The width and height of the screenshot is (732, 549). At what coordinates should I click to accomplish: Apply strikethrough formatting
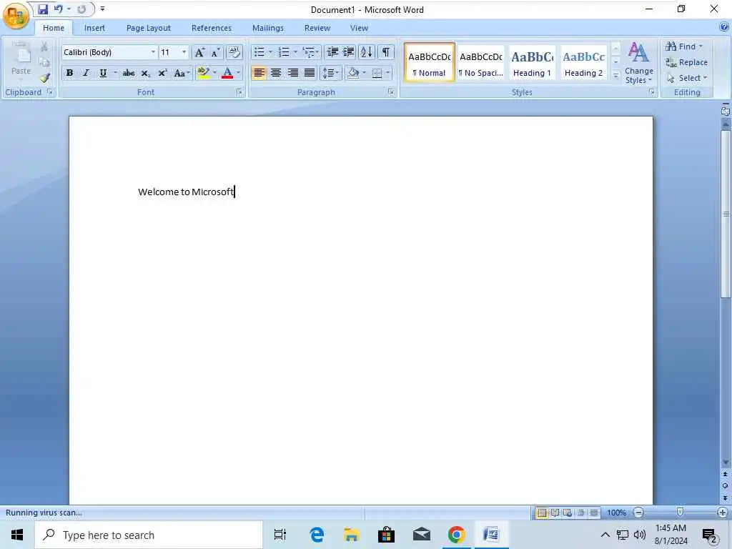pyautogui.click(x=129, y=73)
